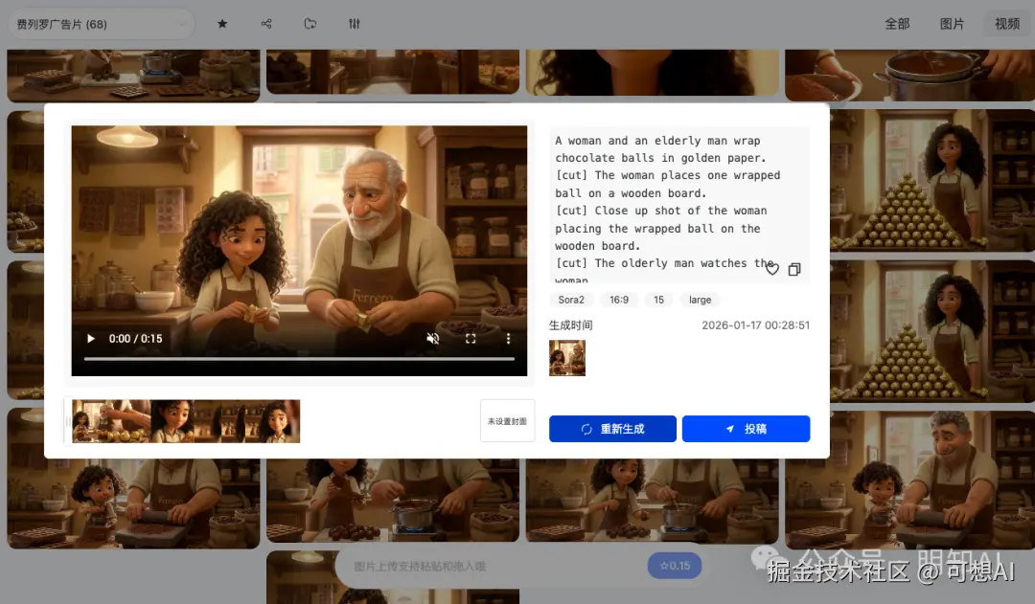Screen dimensions: 1035x604
Task: Click the prompt text box starting 'A woman and an elderly man'
Action: 679,205
